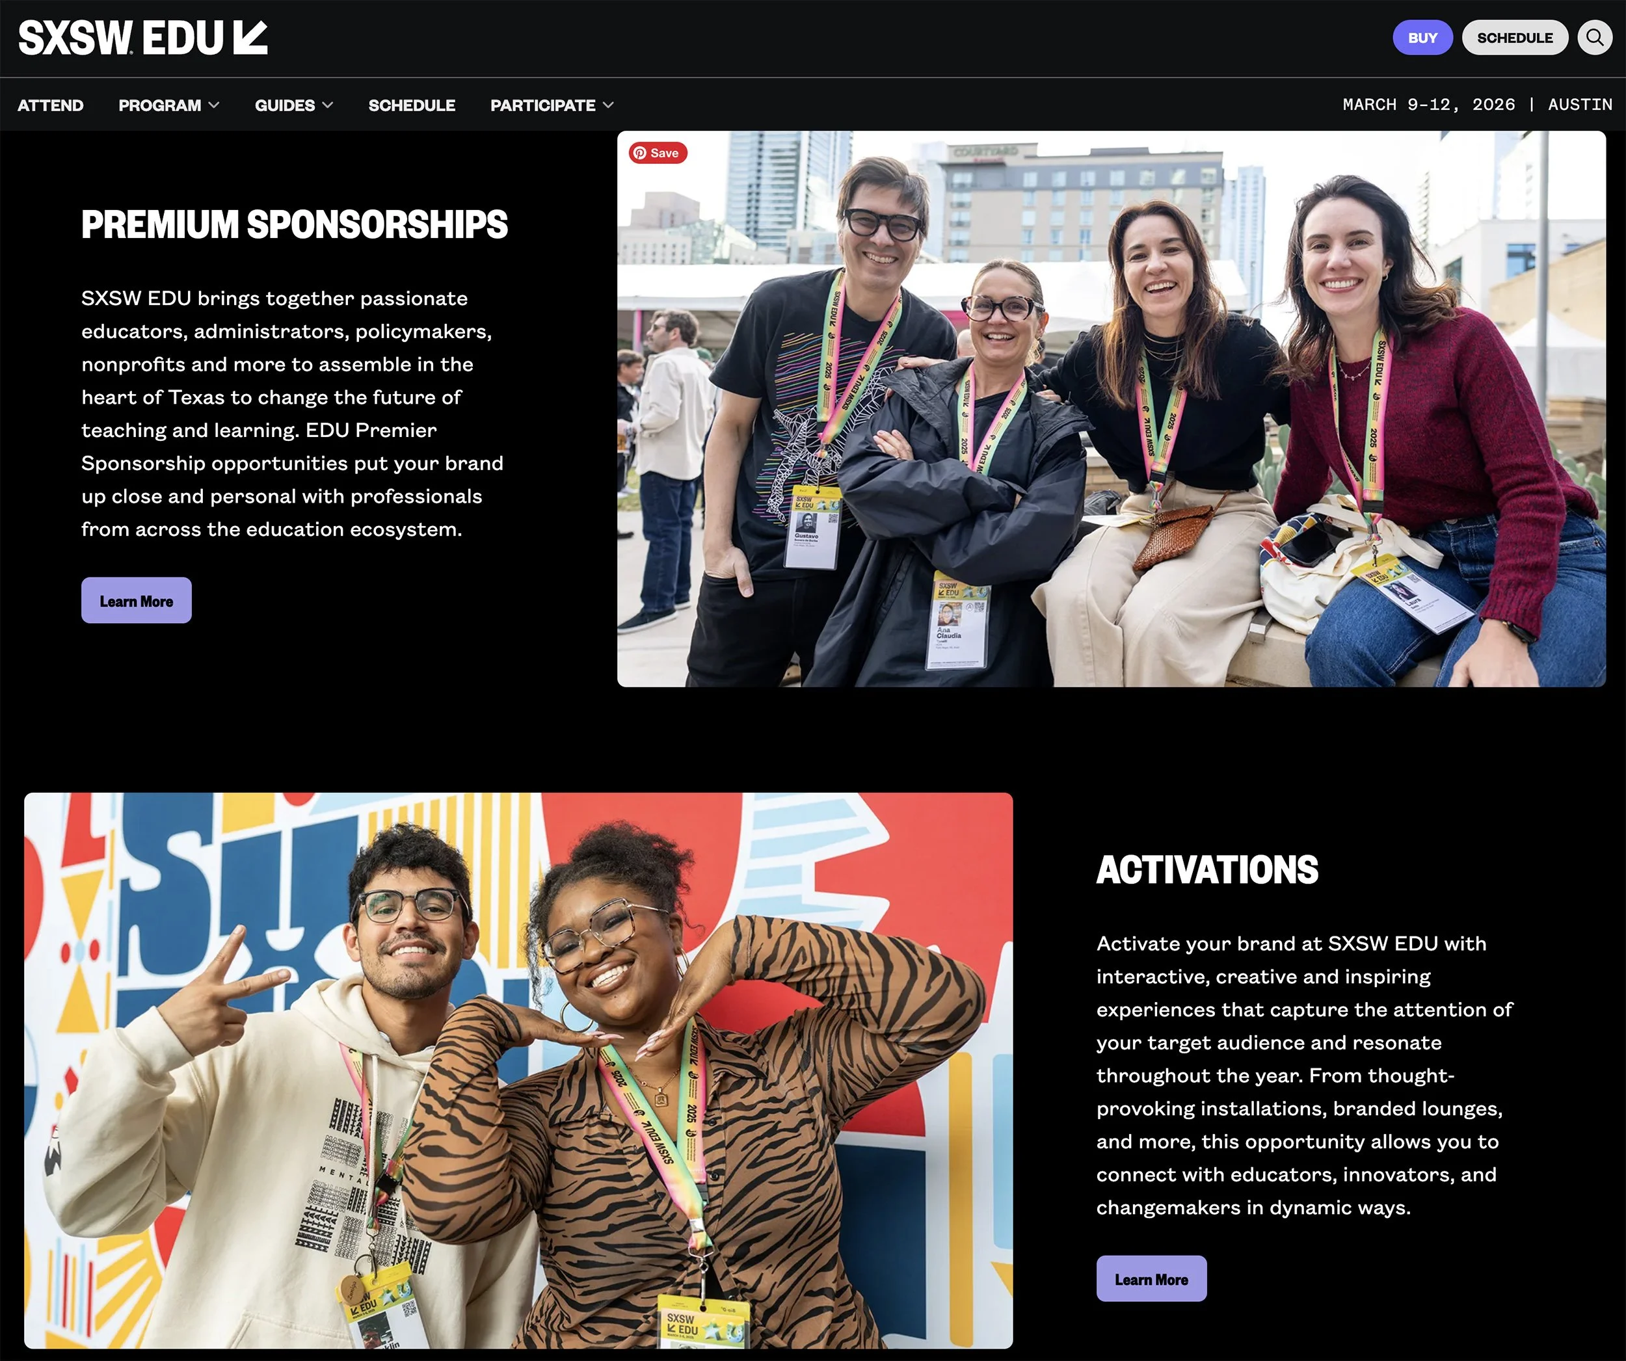The image size is (1626, 1361).
Task: Click the SXSW EDU logo
Action: click(x=143, y=38)
